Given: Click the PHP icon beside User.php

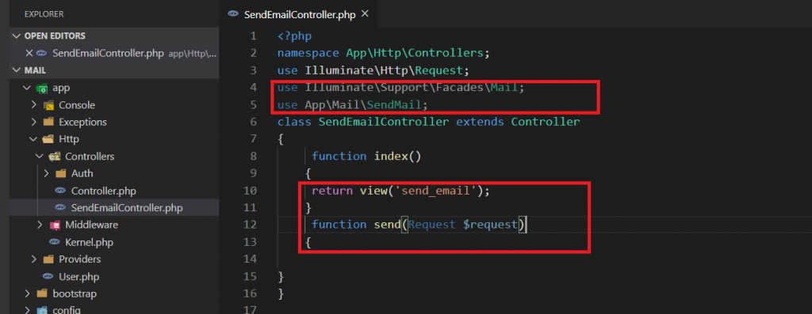Looking at the screenshot, I should (48, 276).
